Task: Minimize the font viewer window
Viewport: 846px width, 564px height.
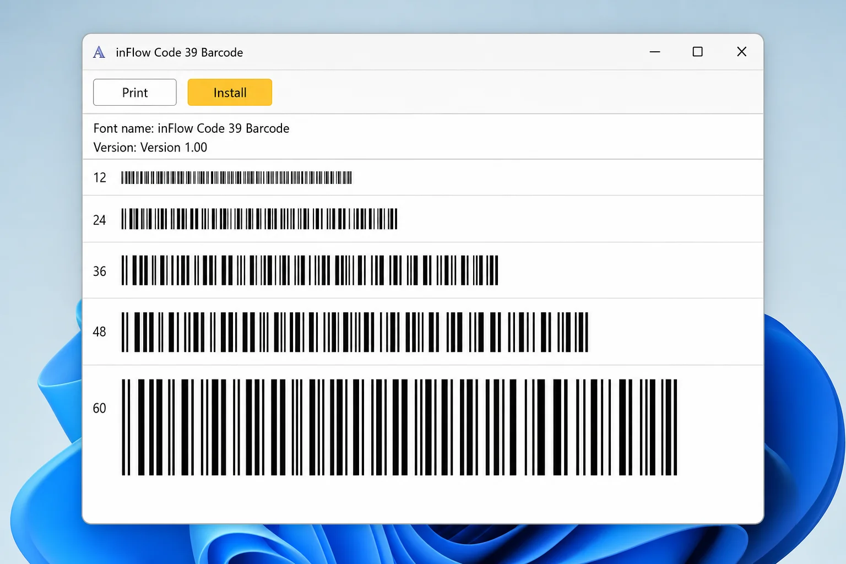Action: (x=655, y=52)
